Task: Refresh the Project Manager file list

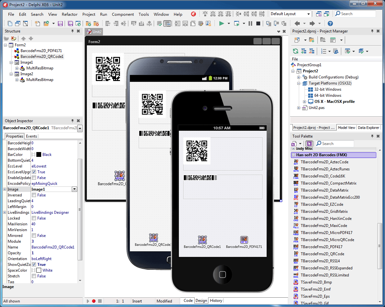Action: (x=295, y=51)
